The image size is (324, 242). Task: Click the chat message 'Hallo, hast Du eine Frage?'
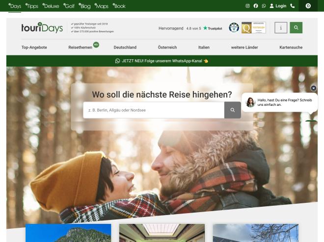tap(285, 102)
